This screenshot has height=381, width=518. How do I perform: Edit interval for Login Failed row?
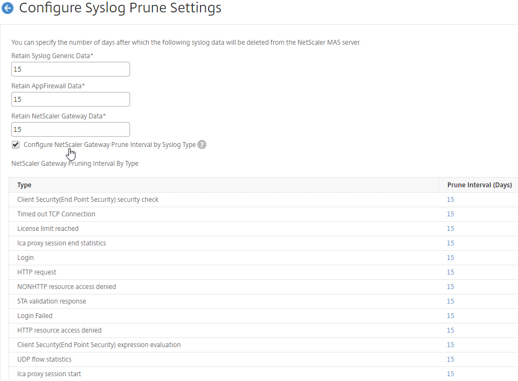(450, 316)
